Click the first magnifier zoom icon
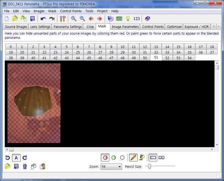The image size is (224, 181). pyautogui.click(x=74, y=19)
